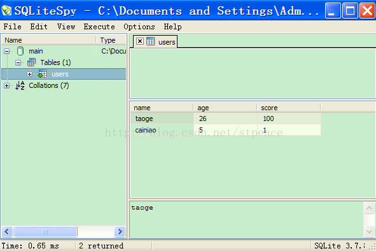This screenshot has width=376, height=251.
Task: Expand the users table node
Action: coord(29,75)
